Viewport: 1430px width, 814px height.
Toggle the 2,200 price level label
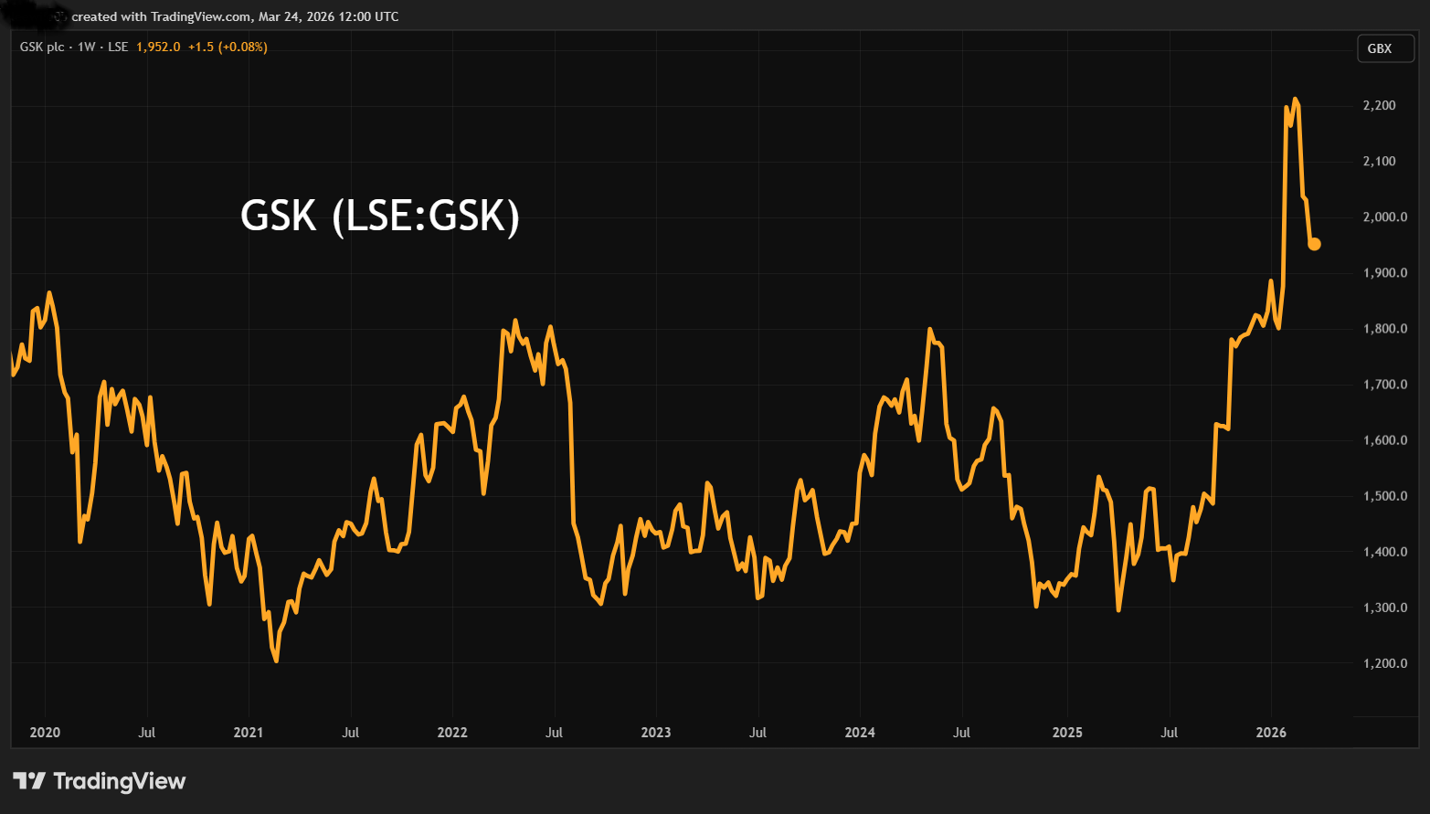click(1380, 104)
